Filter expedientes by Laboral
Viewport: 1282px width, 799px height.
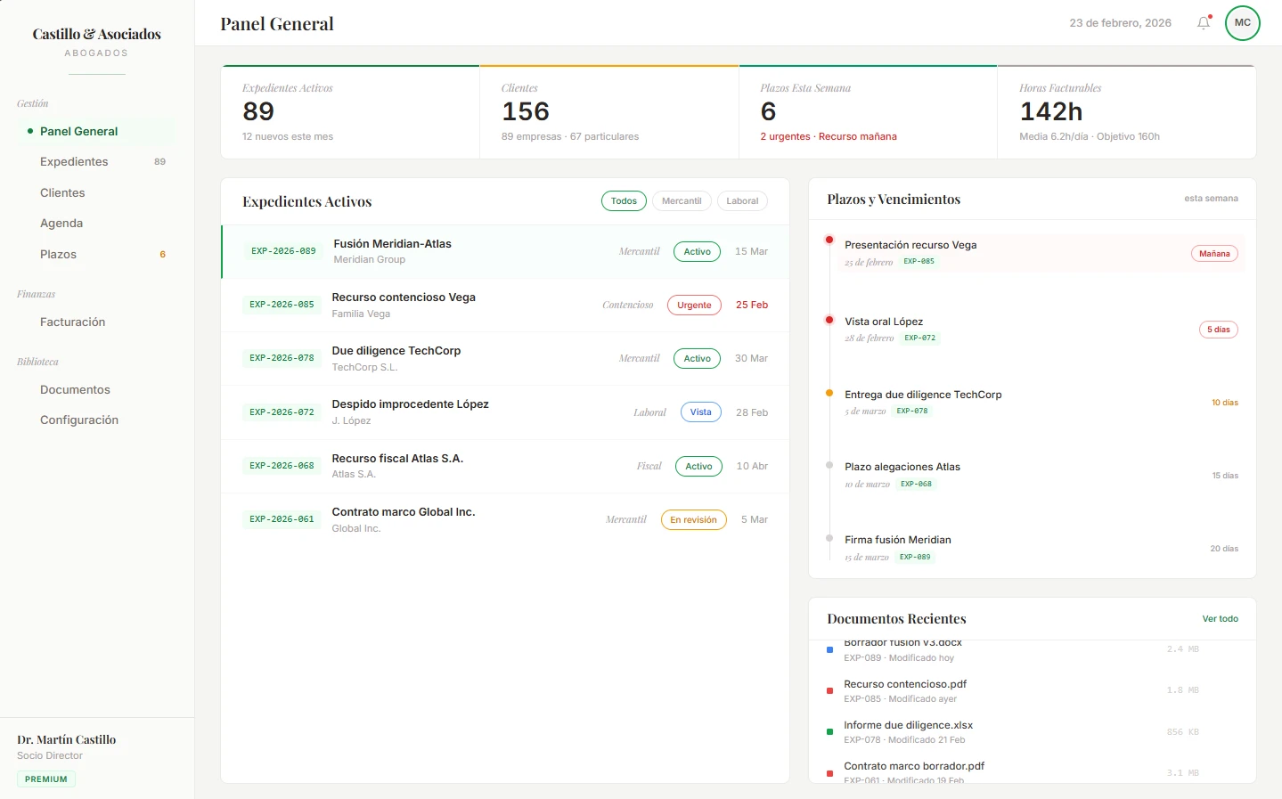coord(742,201)
